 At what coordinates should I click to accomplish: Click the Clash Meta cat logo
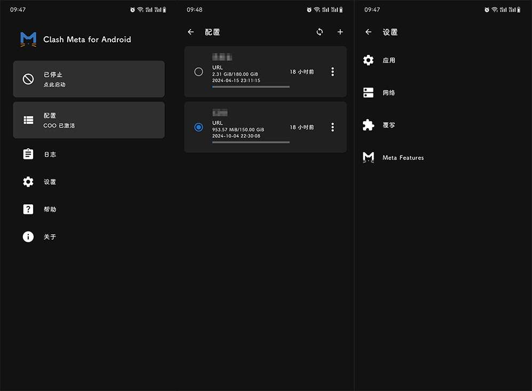pos(28,38)
